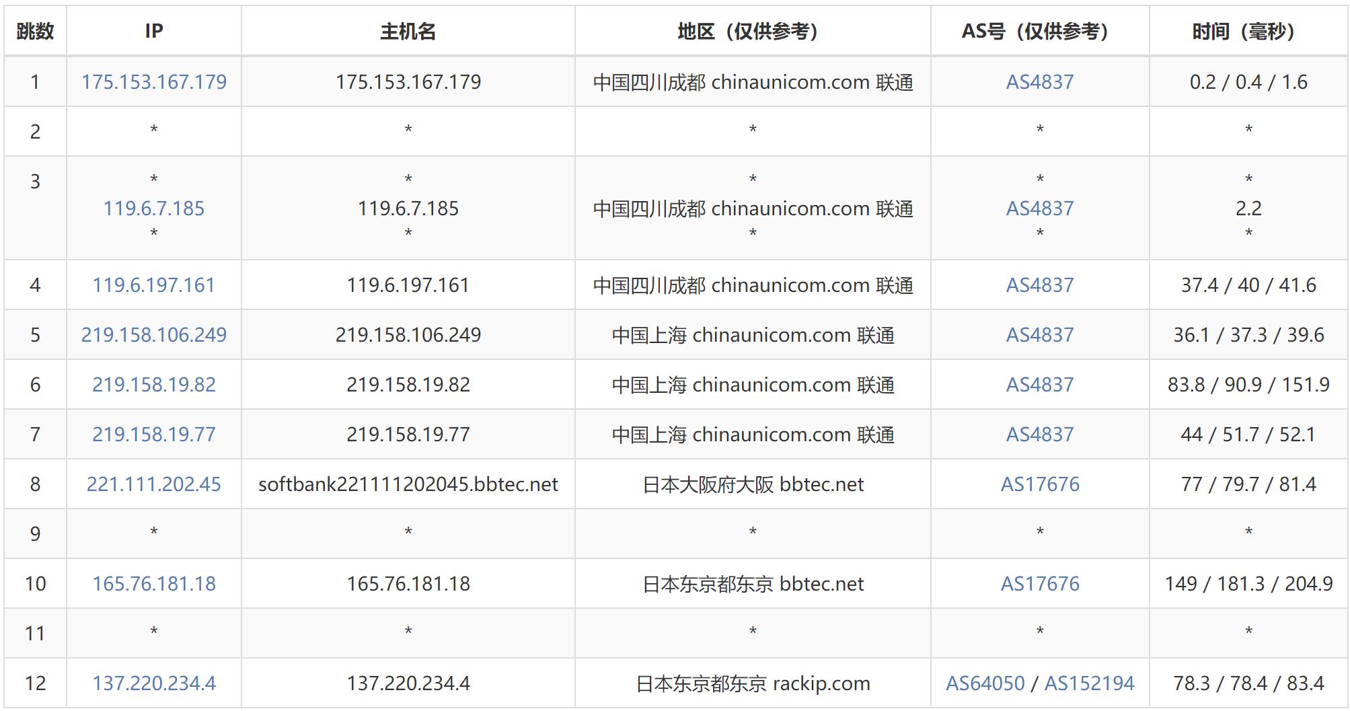Click hop number 8 cell
1350x711 pixels.
coord(35,484)
